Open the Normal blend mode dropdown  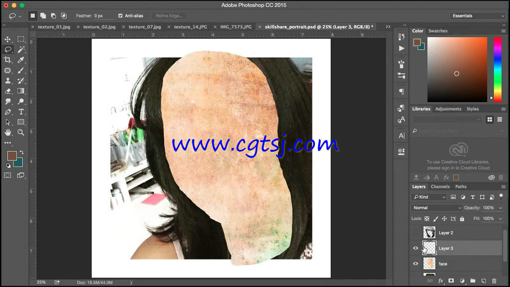point(436,208)
